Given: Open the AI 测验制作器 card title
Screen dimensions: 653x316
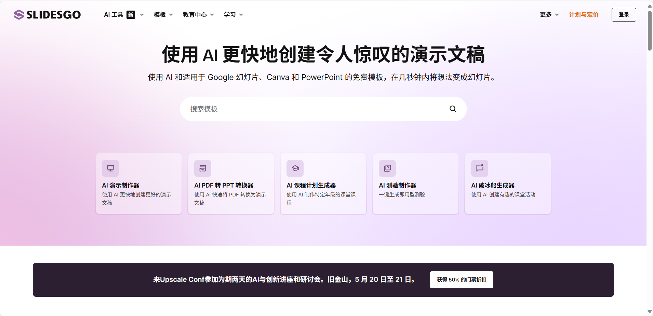Looking at the screenshot, I should (397, 186).
